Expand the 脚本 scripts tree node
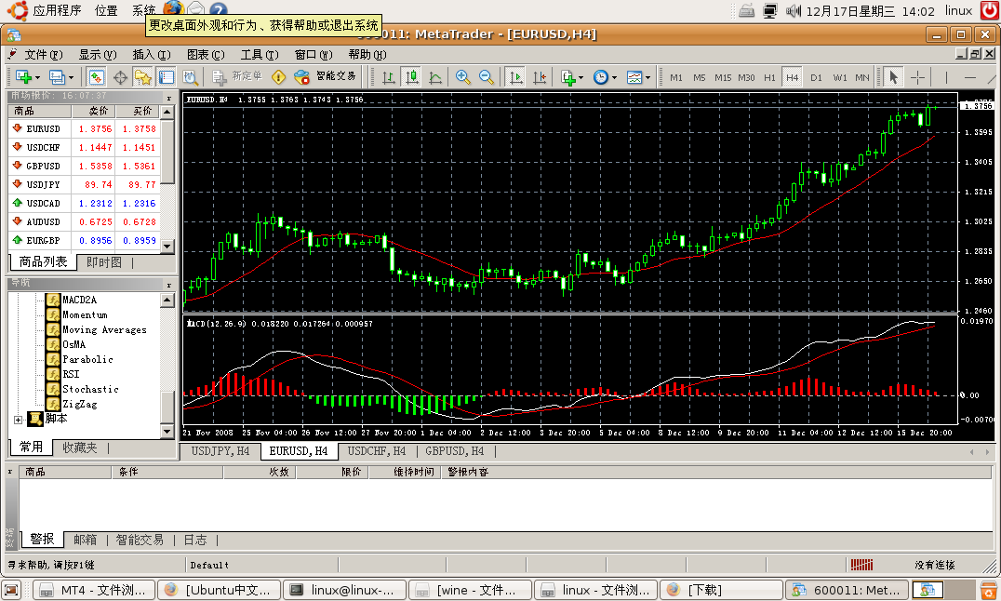This screenshot has height=601, width=1001. pos(18,420)
